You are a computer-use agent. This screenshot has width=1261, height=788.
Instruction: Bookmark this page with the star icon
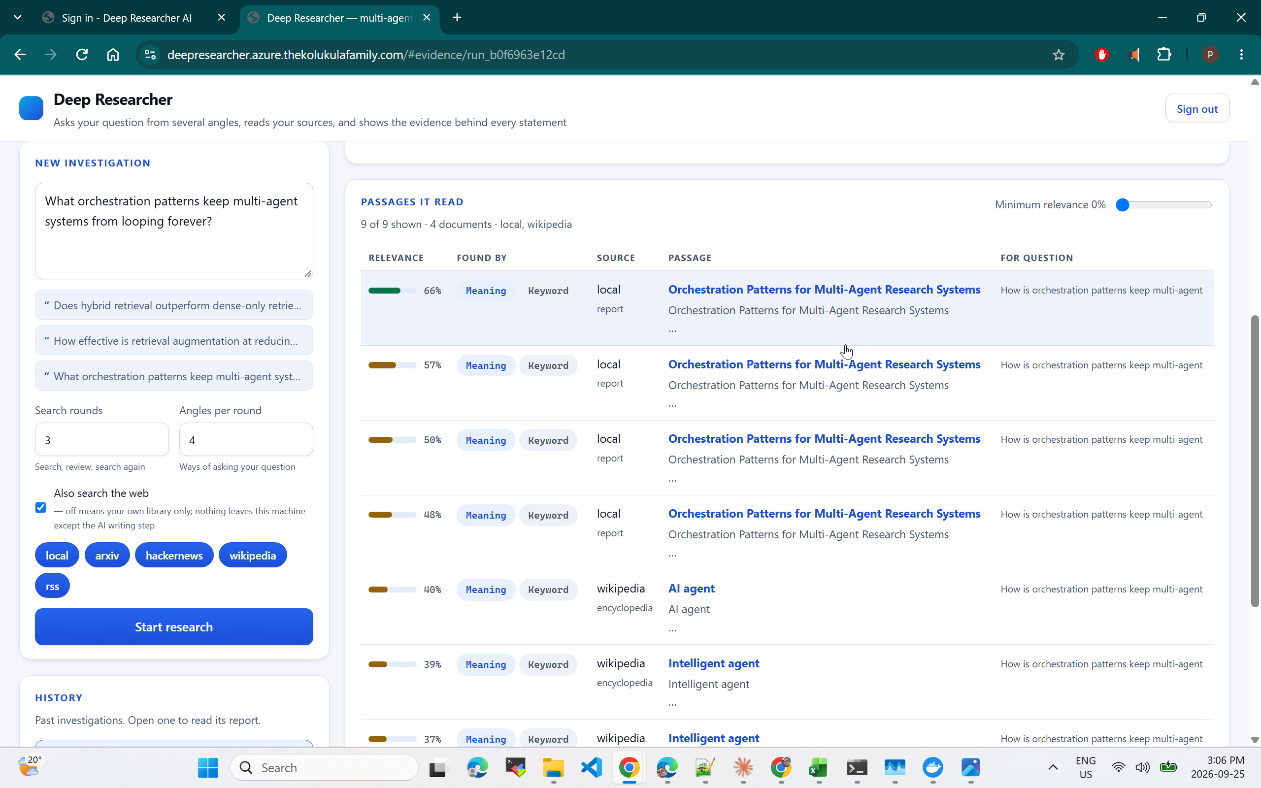[x=1058, y=55]
